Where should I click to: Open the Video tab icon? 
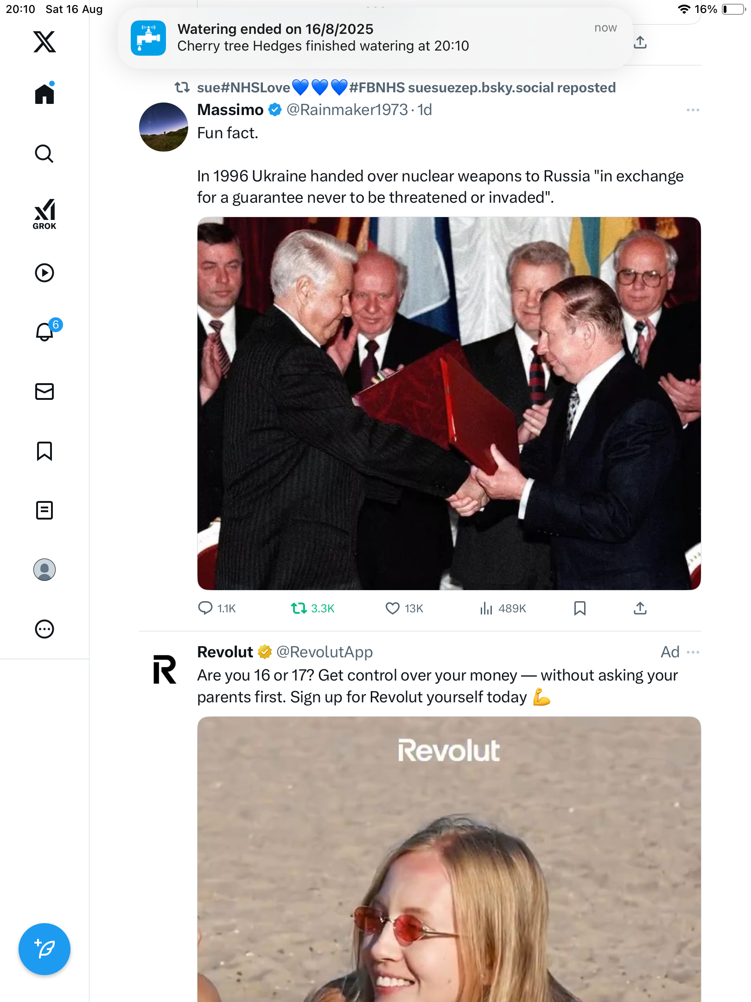[x=45, y=273]
